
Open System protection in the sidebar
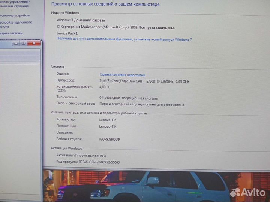click(11, 33)
